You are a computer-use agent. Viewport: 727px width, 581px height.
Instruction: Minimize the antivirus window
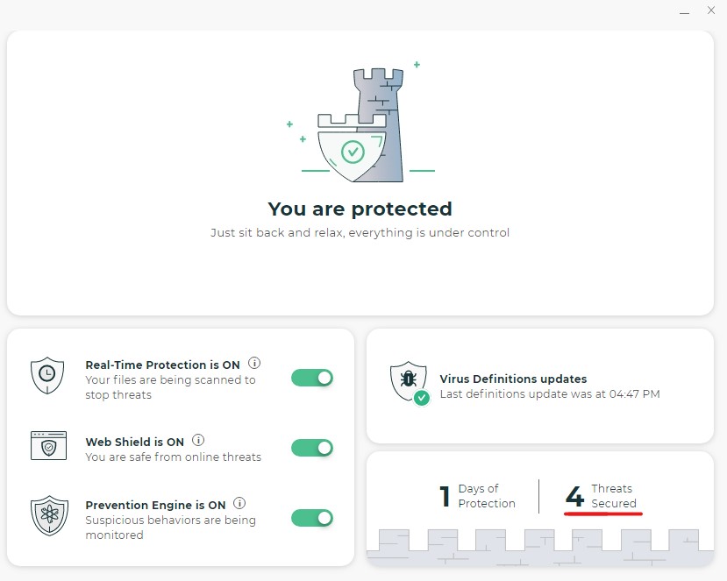point(683,13)
